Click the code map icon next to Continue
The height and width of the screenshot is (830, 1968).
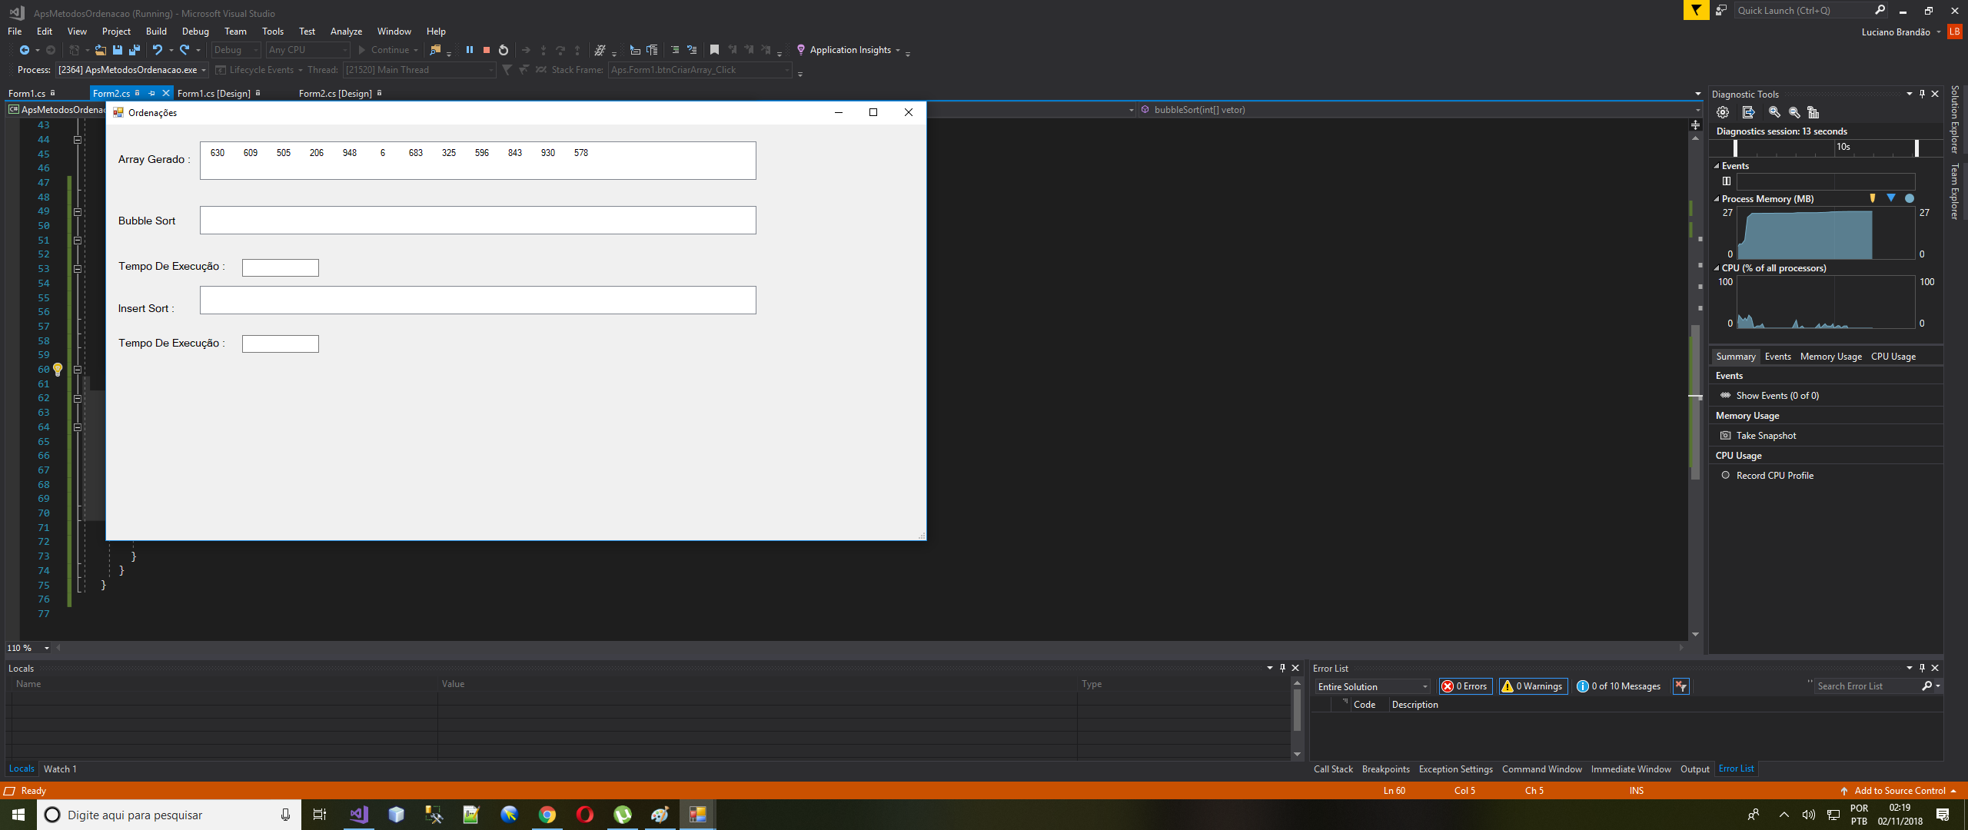(x=436, y=50)
